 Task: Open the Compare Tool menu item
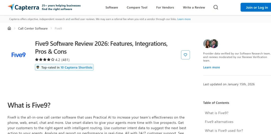pyautogui.click(x=137, y=7)
